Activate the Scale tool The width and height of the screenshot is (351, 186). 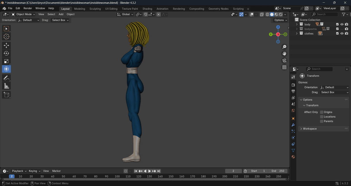click(6, 61)
